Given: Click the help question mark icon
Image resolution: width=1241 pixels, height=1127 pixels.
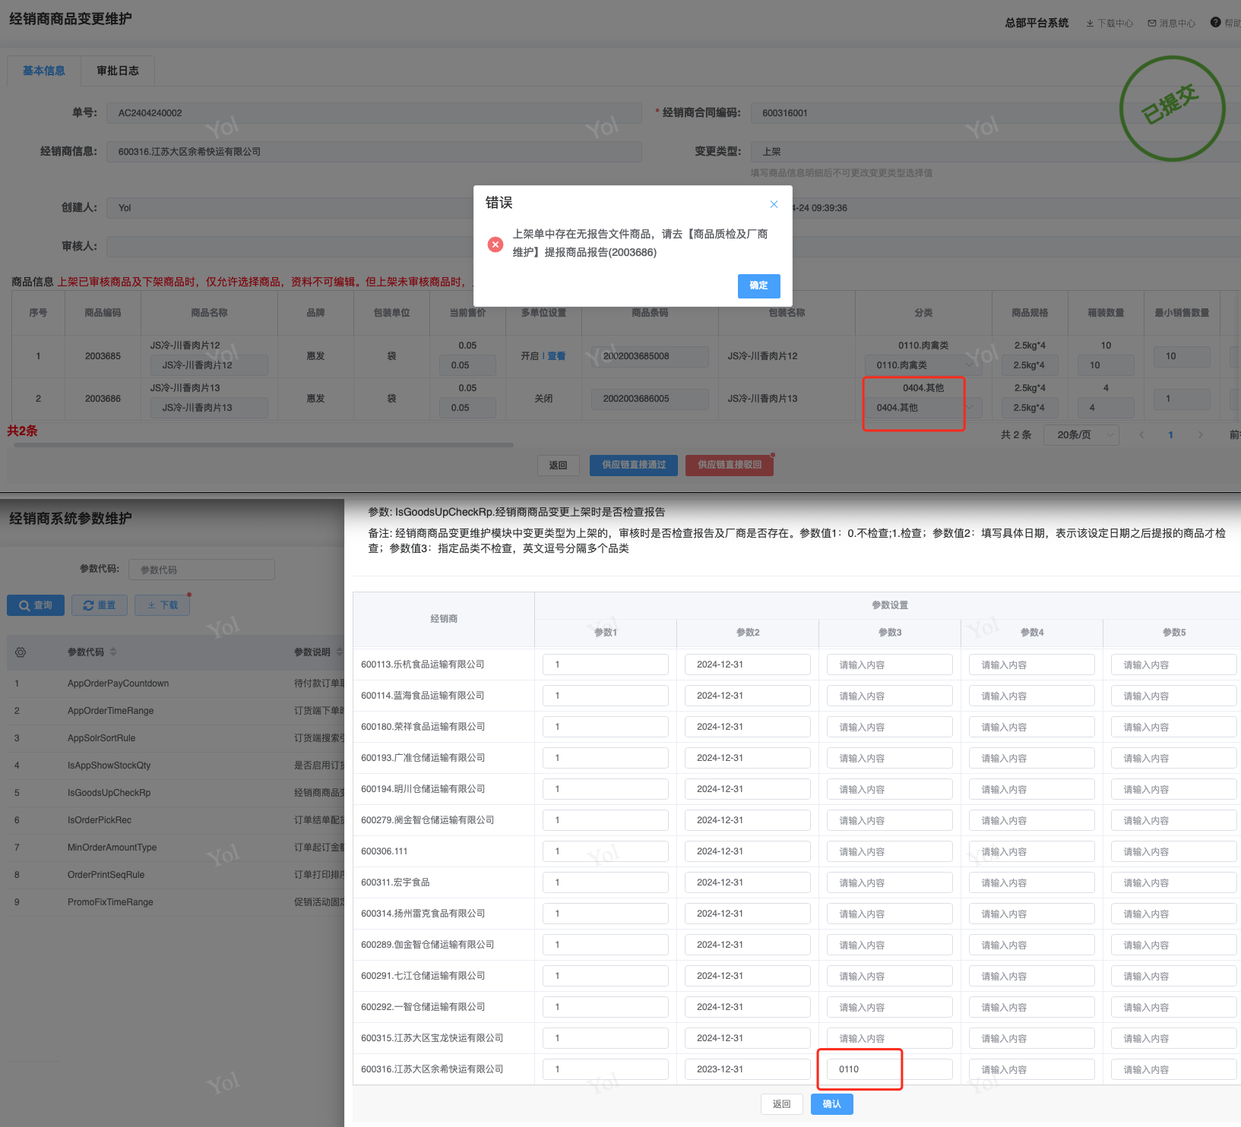Looking at the screenshot, I should [1216, 23].
